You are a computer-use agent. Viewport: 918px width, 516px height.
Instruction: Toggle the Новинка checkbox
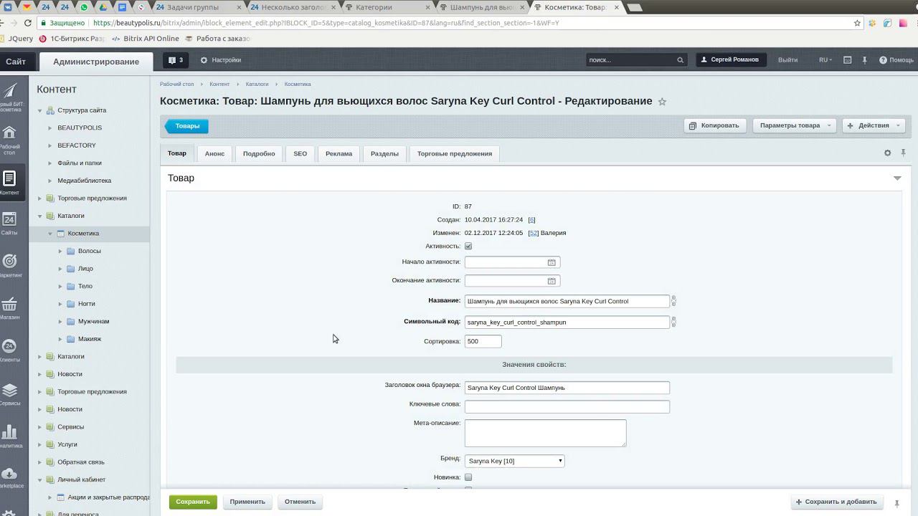[x=468, y=477]
